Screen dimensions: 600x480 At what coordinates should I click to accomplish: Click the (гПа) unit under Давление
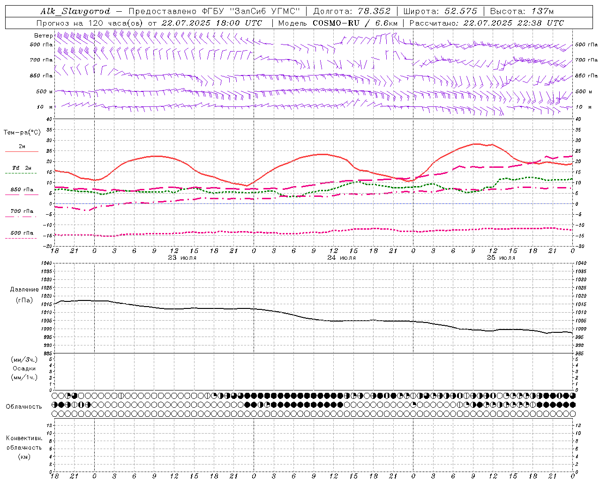[24, 300]
